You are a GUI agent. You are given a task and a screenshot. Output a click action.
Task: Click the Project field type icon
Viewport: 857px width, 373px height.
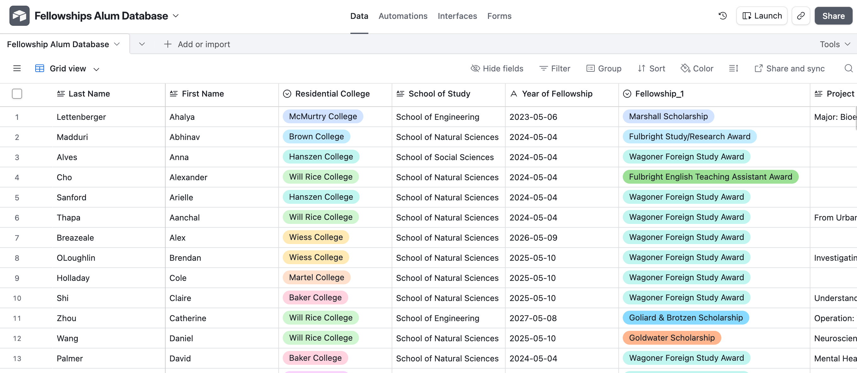[x=818, y=93]
